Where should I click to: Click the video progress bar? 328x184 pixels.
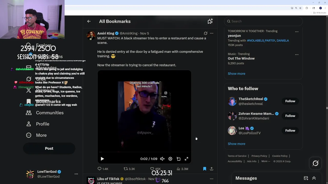coord(144,152)
